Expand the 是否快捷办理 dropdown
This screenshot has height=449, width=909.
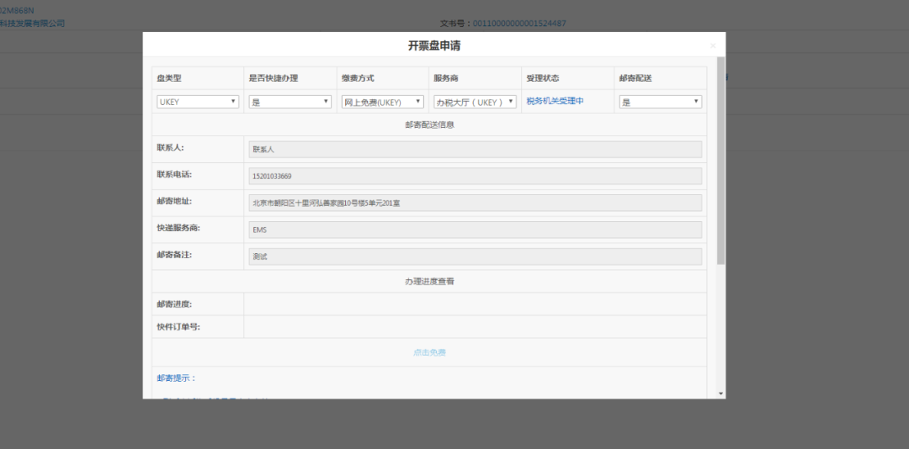coord(290,102)
